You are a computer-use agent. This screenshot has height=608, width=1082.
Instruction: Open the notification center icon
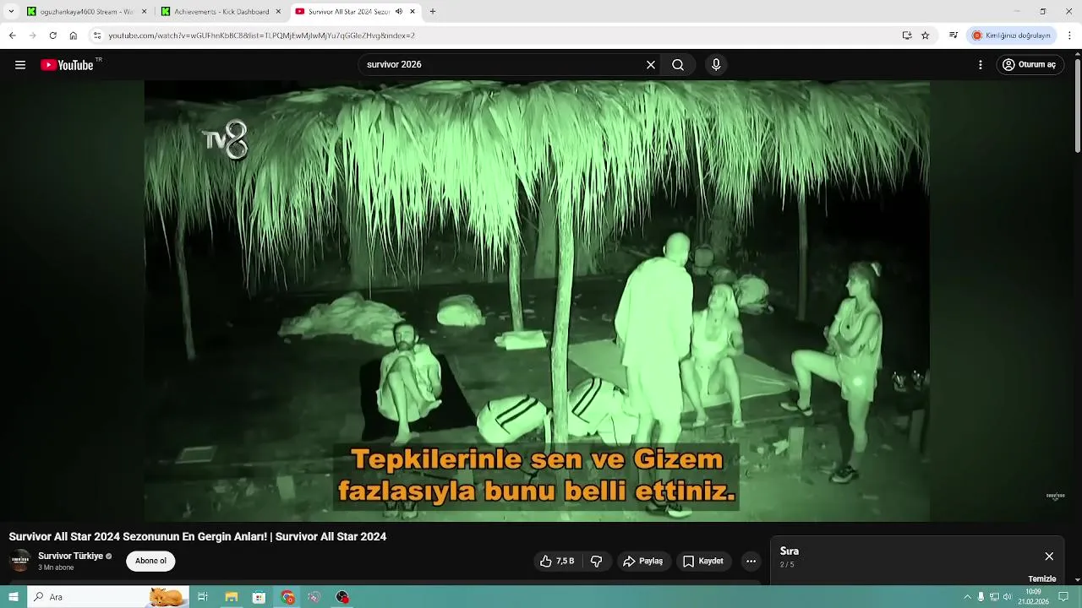1064,597
